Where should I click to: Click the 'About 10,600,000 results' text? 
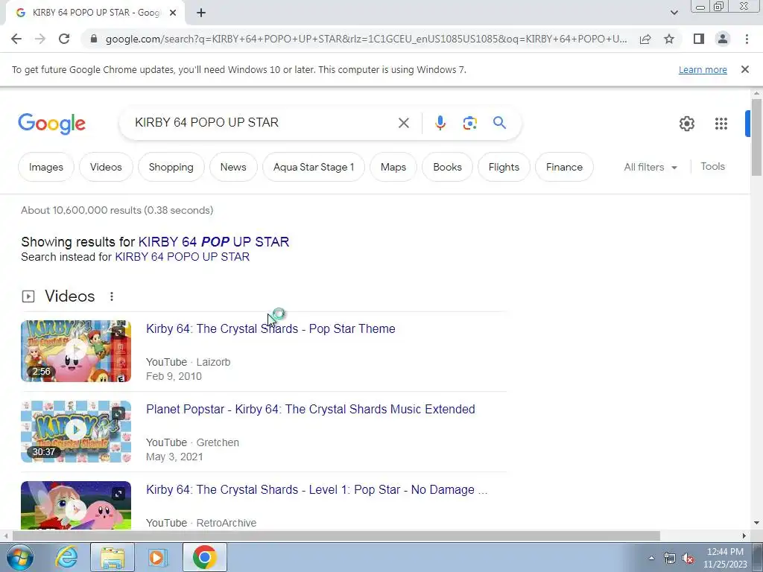point(117,210)
